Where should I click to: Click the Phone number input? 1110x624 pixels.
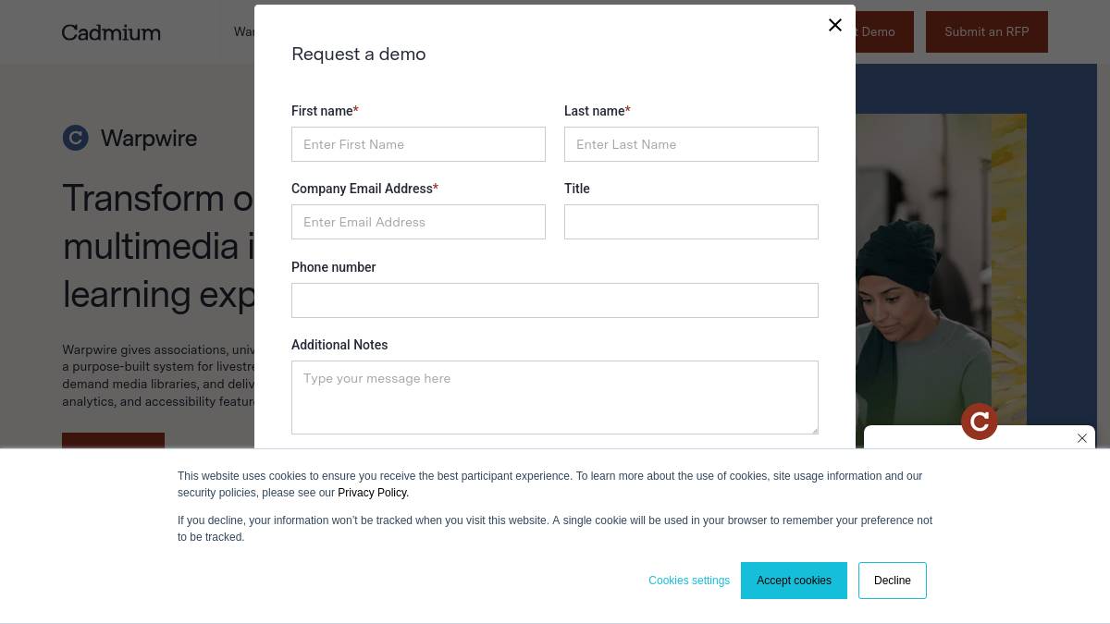tap(555, 300)
